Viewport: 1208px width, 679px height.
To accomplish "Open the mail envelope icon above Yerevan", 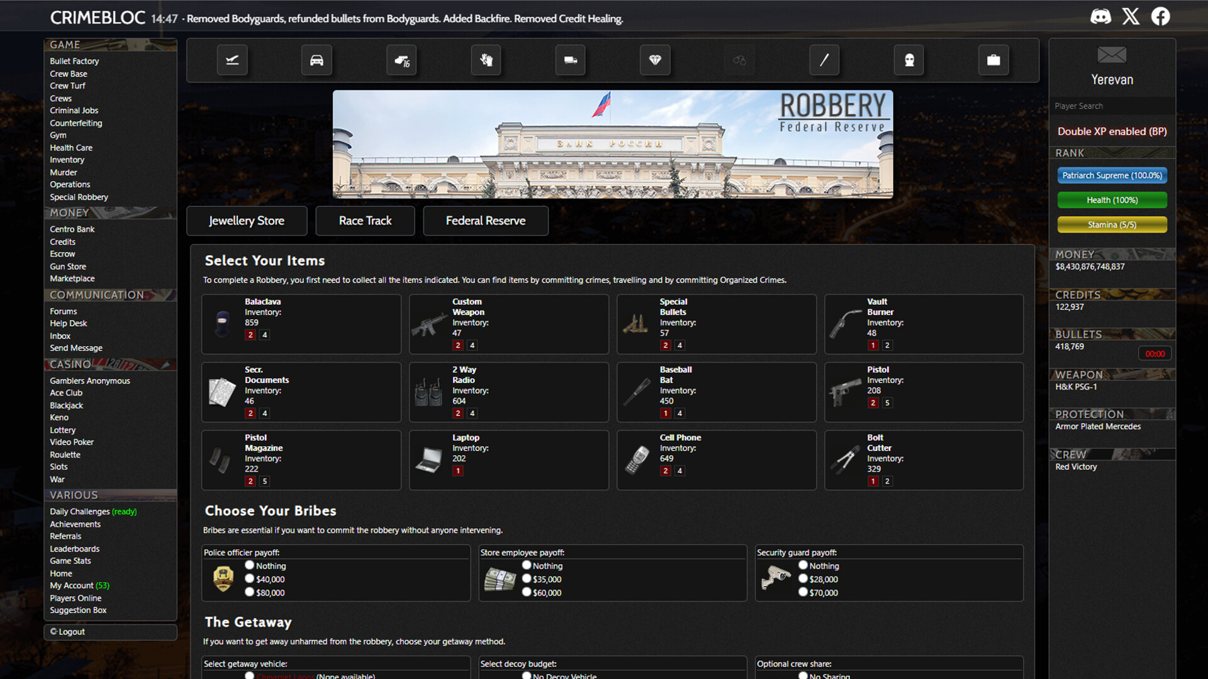I will [1112, 55].
